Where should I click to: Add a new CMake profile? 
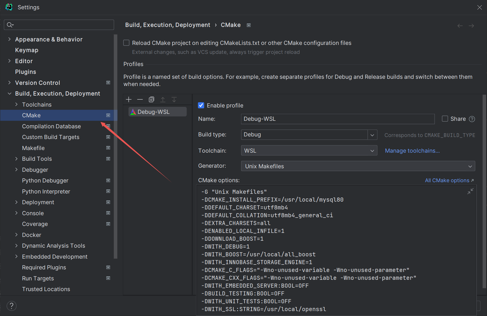[129, 100]
